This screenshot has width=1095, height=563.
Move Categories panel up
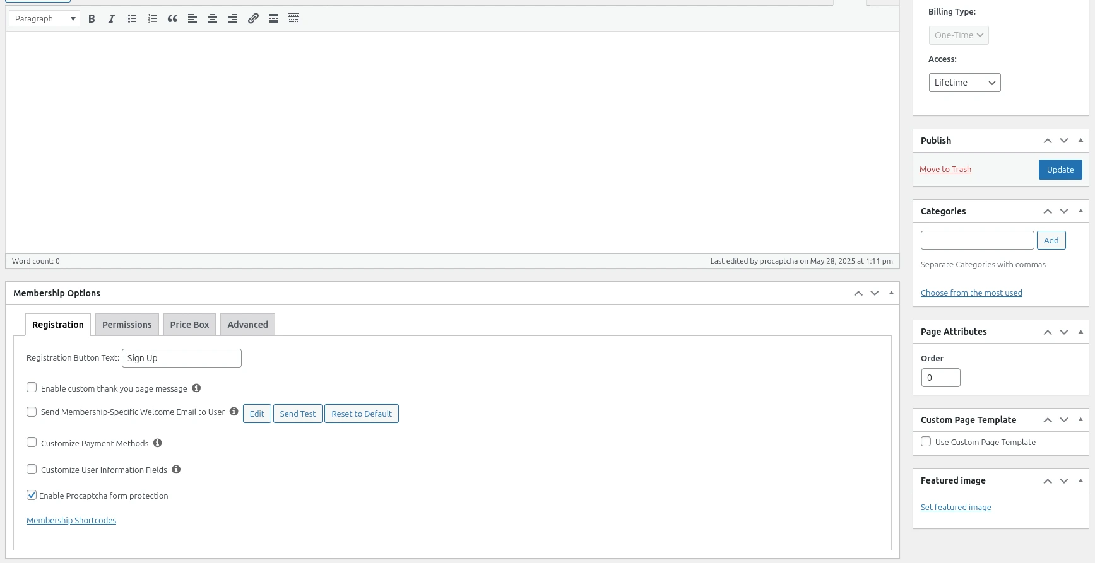point(1048,211)
